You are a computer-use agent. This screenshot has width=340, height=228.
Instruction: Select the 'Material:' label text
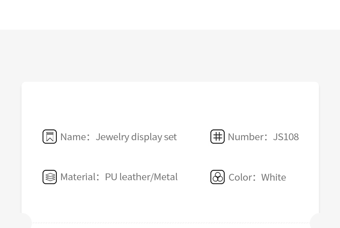tap(80, 177)
